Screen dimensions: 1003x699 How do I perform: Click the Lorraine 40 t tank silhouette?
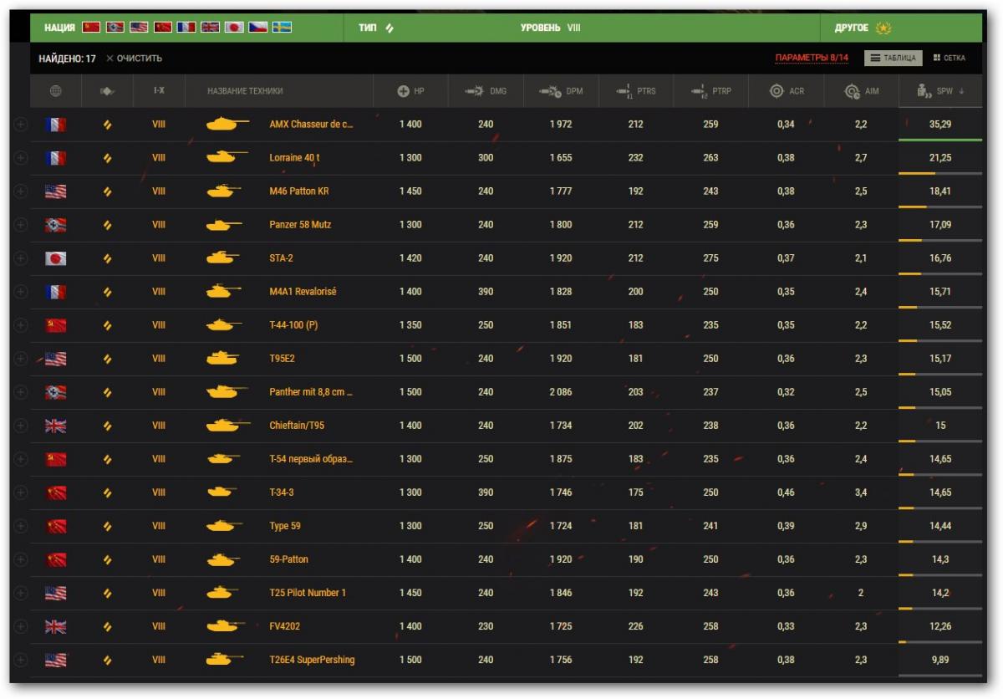click(227, 157)
